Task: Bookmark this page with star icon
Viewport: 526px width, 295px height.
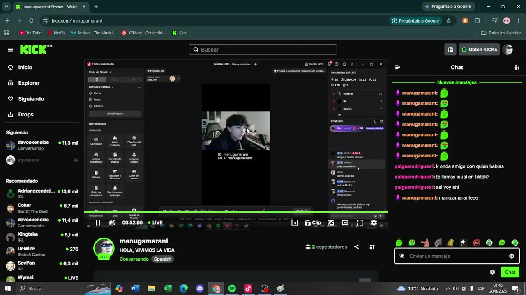Action: [449, 20]
